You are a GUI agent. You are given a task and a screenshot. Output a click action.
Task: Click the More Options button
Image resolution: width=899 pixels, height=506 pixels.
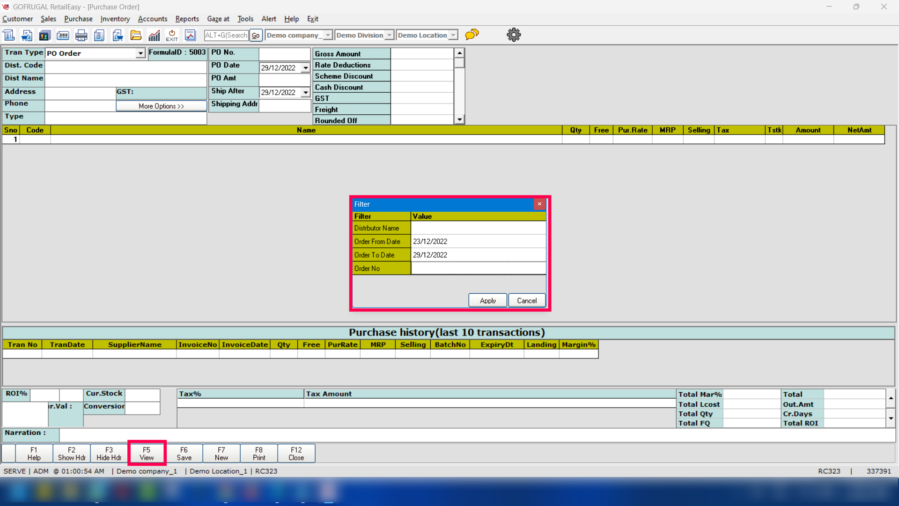[161, 106]
